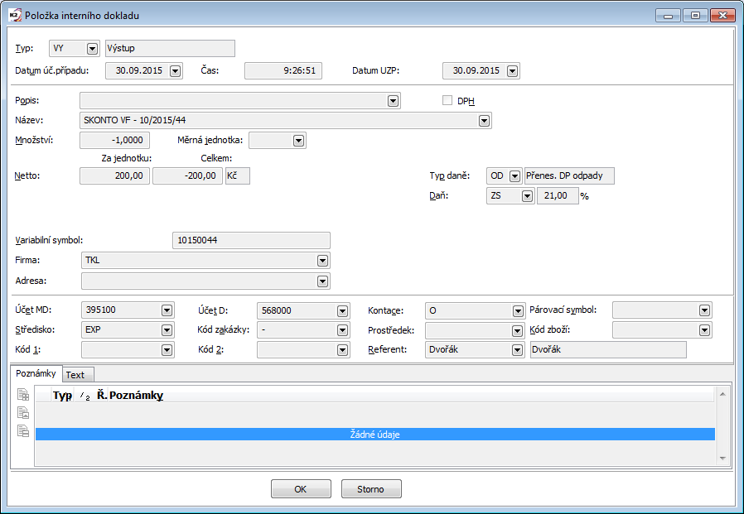744x514 pixels.
Task: Select the Žádné údaje highlighted row
Action: coord(374,435)
